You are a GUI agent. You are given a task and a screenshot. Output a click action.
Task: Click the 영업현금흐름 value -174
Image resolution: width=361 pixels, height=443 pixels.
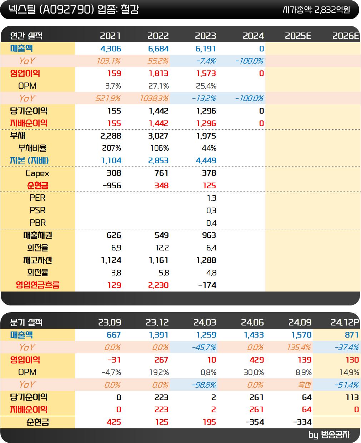(207, 285)
